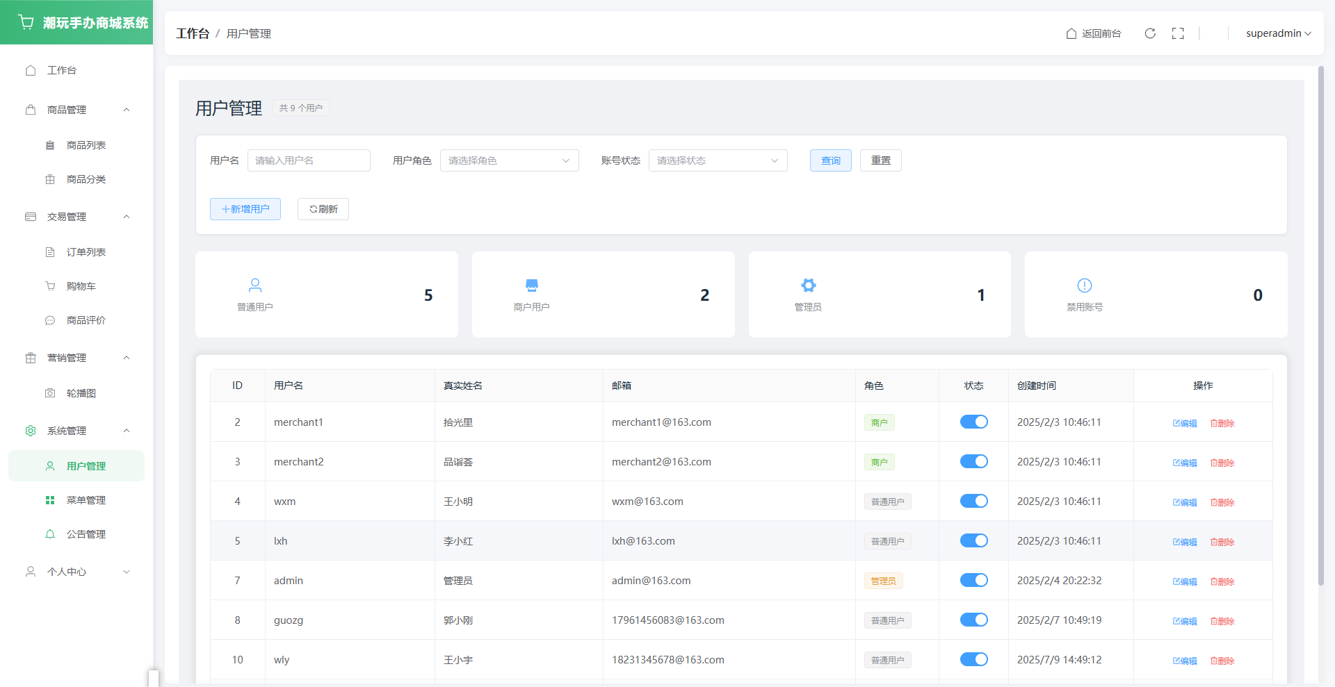Image resolution: width=1335 pixels, height=687 pixels.
Task: Go to 订单列表 in sidebar
Action: coord(86,252)
